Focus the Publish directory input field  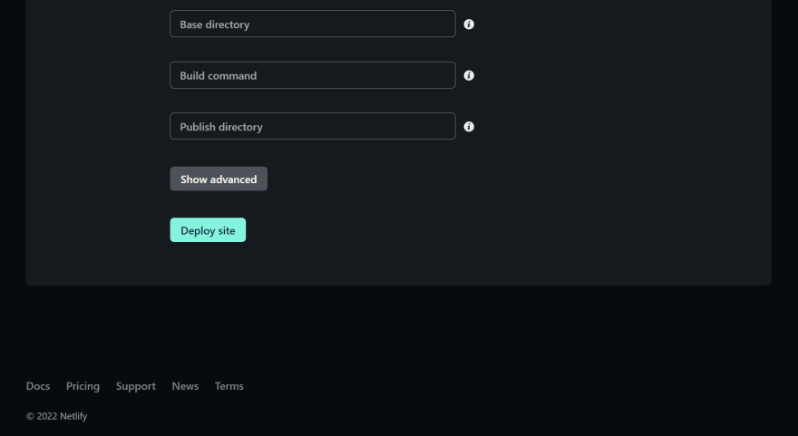pyautogui.click(x=313, y=126)
